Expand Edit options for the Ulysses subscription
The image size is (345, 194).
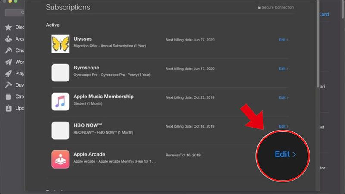coord(283,40)
